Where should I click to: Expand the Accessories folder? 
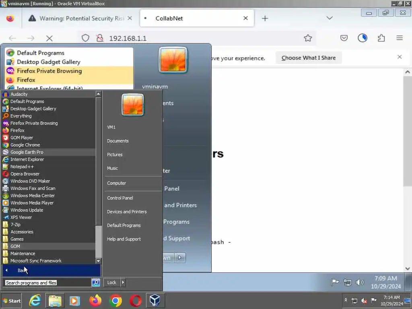49,232
